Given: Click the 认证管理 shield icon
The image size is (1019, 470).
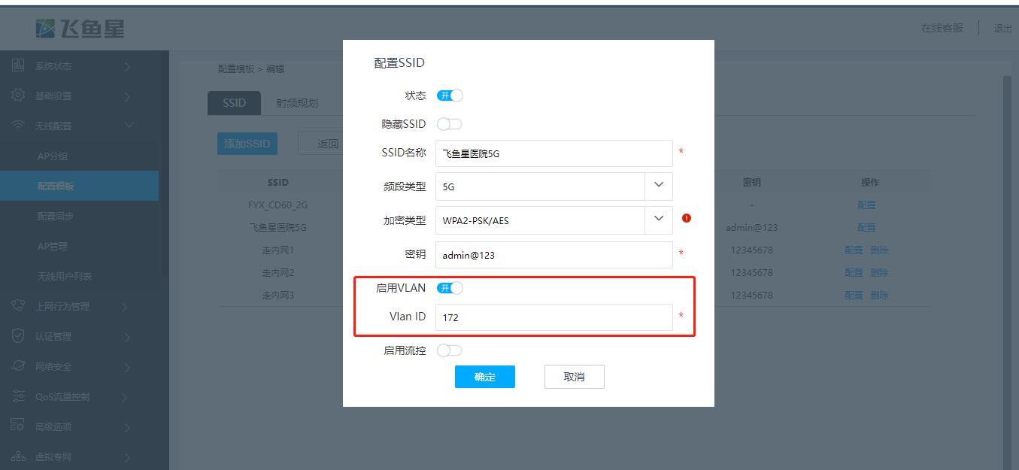Looking at the screenshot, I should [x=18, y=336].
